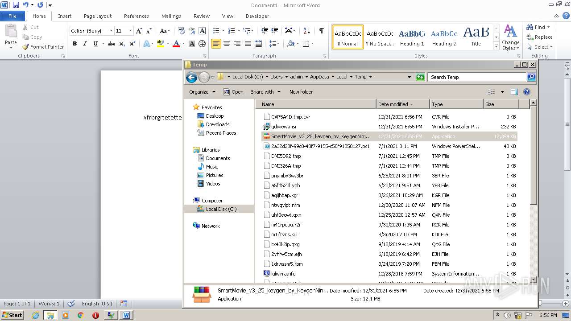
Task: Apply the Heading 1 style
Action: (x=412, y=37)
